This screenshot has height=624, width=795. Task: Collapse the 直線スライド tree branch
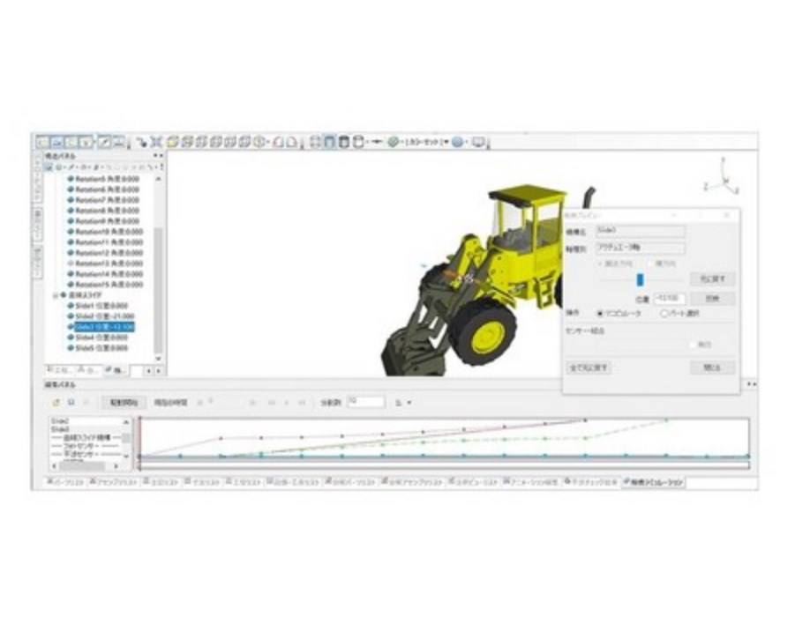(x=55, y=296)
